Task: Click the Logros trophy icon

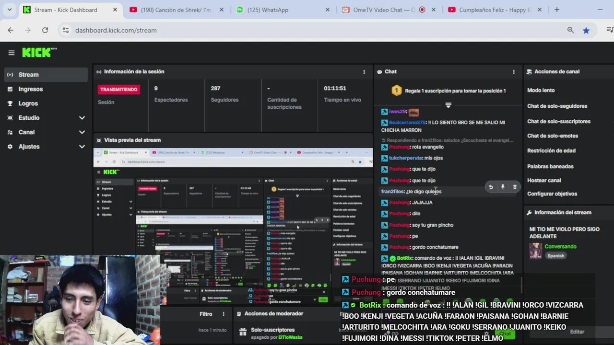Action: (10, 103)
